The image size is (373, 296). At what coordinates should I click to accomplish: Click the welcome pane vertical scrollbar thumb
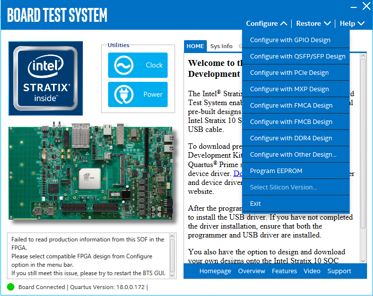pyautogui.click(x=363, y=144)
